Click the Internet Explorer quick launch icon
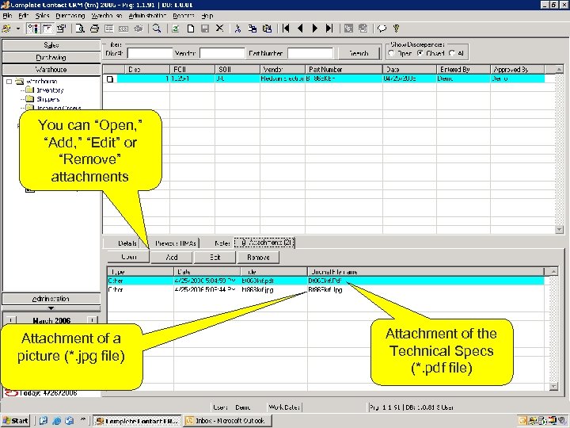570x428 pixels. 57,421
